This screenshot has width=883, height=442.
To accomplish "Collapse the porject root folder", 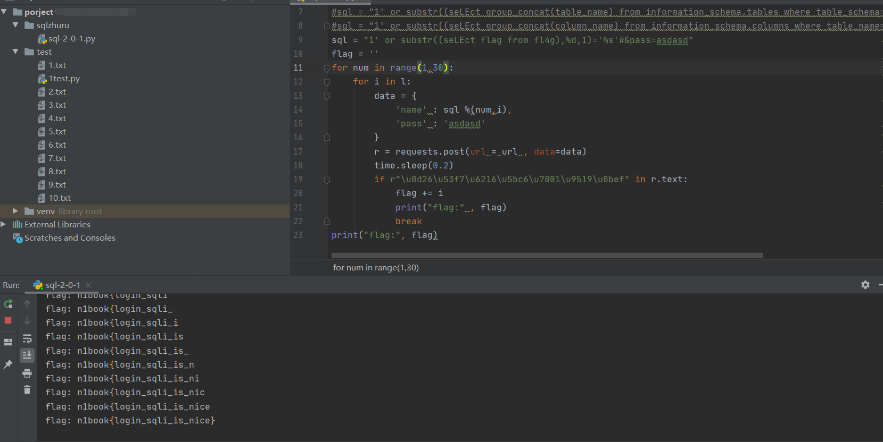I will (x=4, y=12).
